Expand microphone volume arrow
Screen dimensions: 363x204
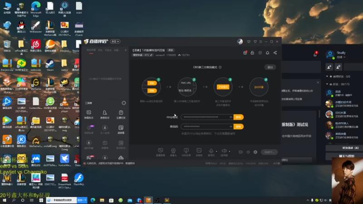[216, 151]
